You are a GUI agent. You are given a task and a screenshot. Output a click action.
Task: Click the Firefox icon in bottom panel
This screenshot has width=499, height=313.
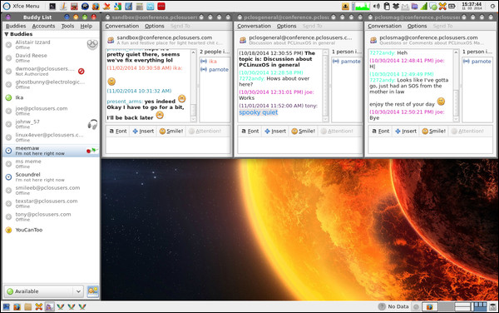pyautogui.click(x=17, y=307)
